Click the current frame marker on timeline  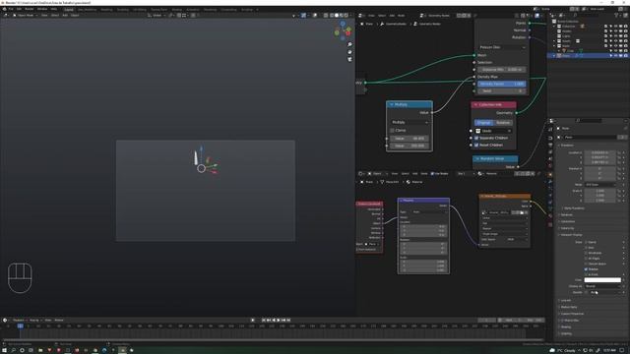[20, 325]
